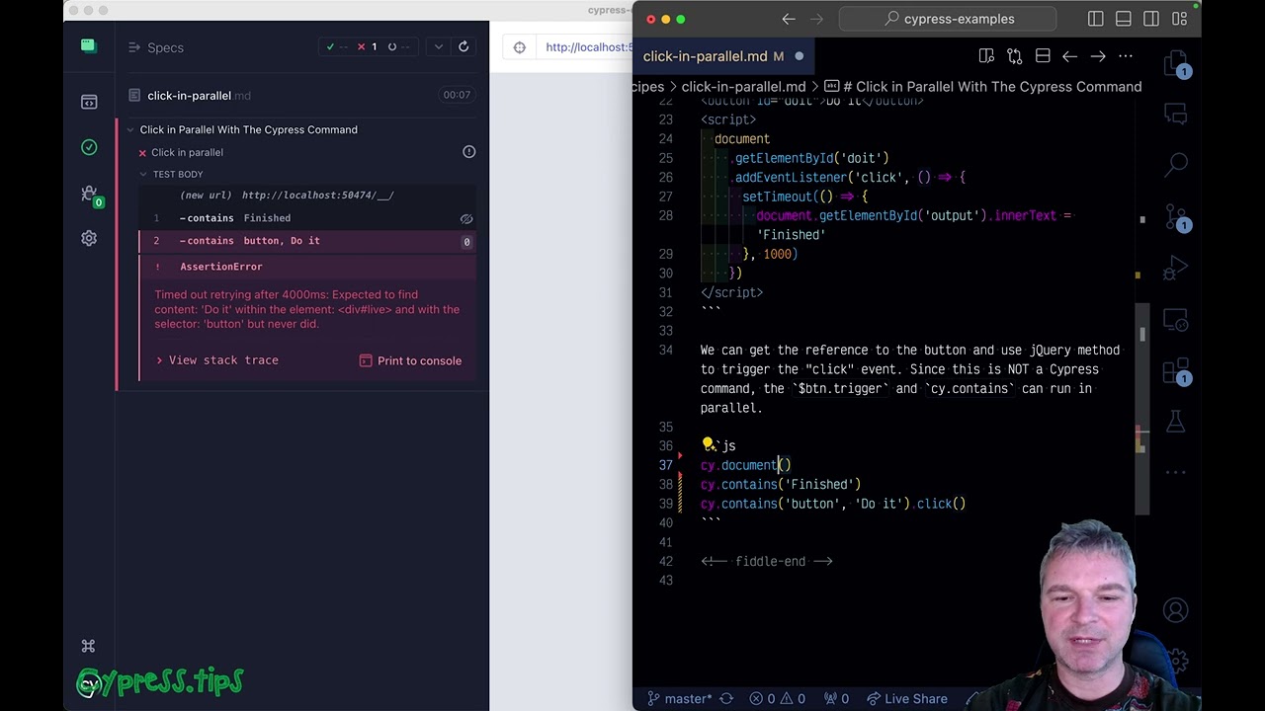Click the synchronize changes icon in status bar

(x=726, y=699)
